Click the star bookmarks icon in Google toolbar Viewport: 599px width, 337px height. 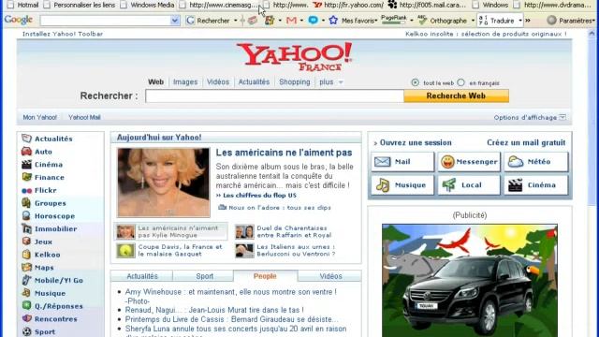(333, 21)
